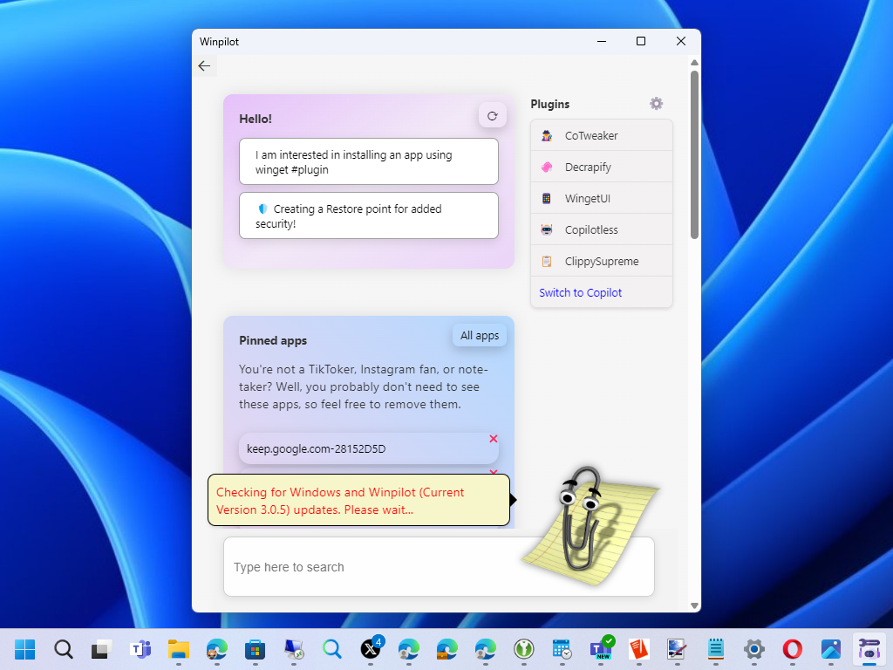Open taskbar Search magnifier
The image size is (893, 670).
(63, 649)
